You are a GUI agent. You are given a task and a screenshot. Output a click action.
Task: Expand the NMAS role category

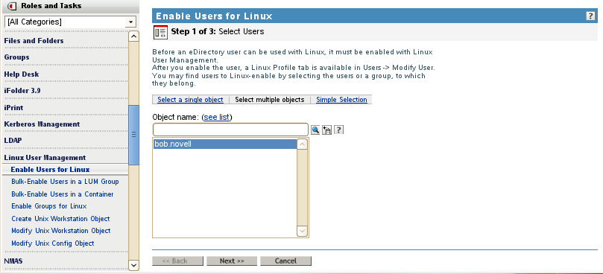(13, 261)
